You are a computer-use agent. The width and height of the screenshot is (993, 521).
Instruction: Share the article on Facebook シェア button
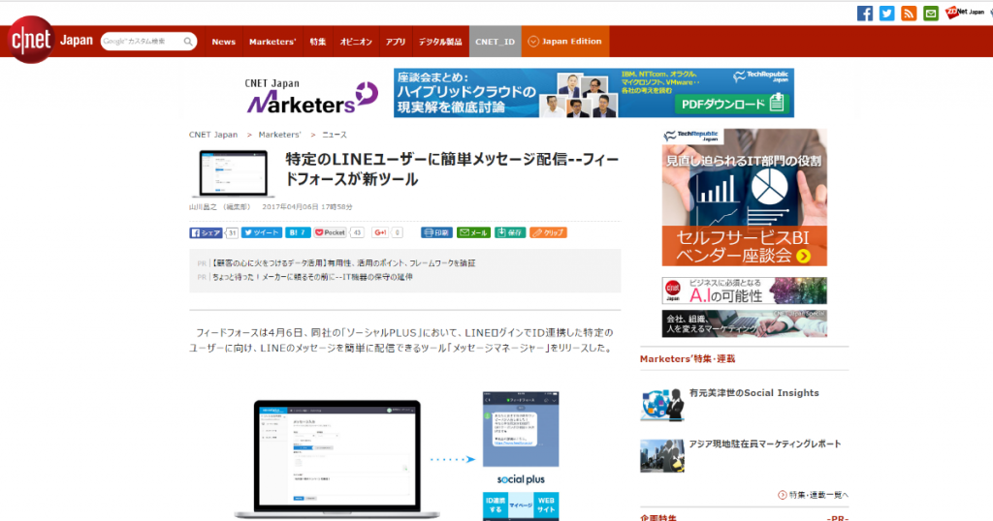206,232
